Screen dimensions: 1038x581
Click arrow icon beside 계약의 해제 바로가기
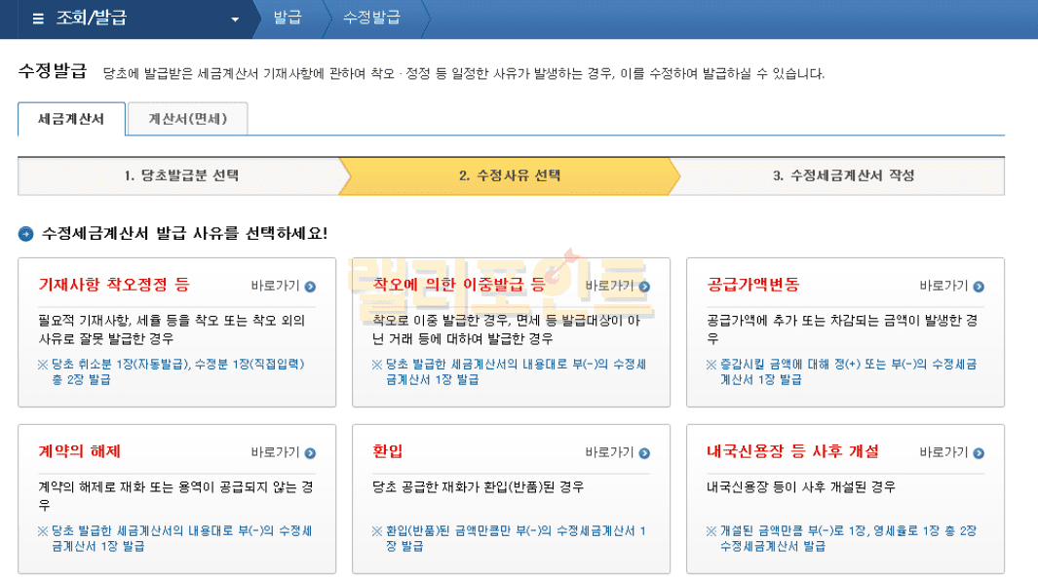pos(310,452)
